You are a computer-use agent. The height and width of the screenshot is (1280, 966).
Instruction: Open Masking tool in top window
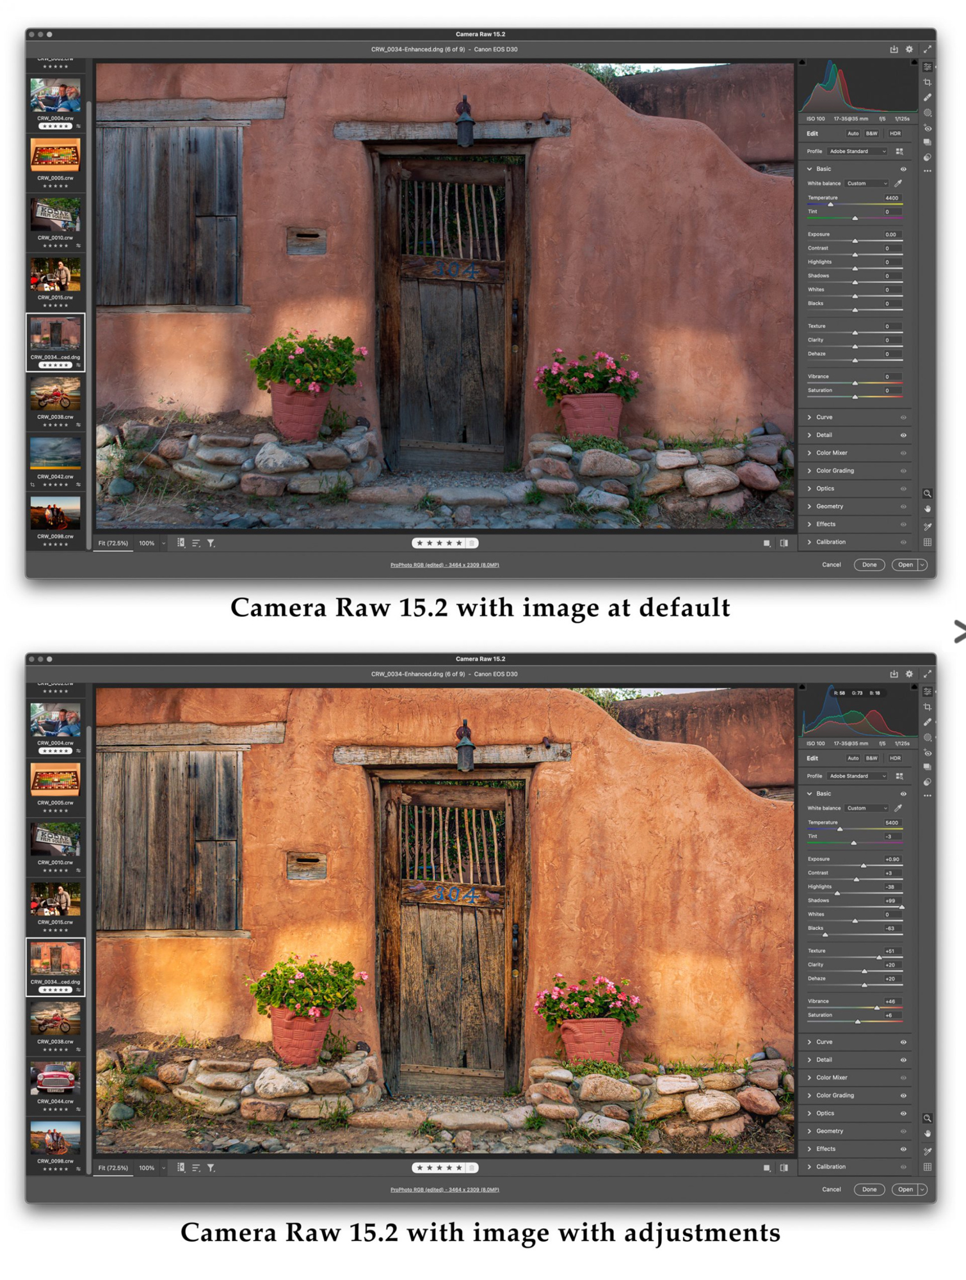pyautogui.click(x=927, y=113)
